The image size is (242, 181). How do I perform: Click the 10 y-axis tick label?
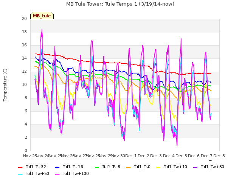24,84
